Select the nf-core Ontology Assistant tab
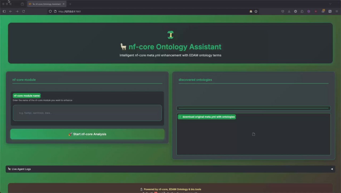The image size is (341, 193). click(47, 4)
